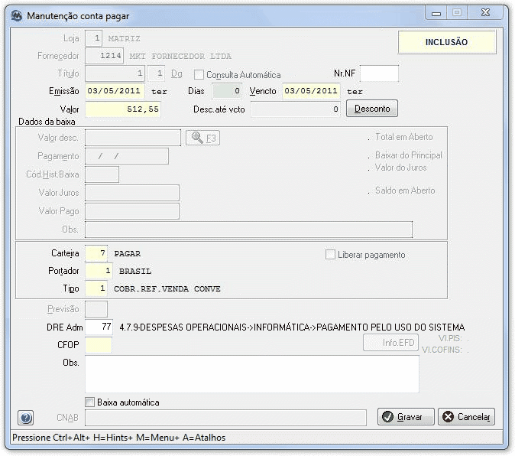Click the magnifier F3 search button
The image size is (515, 456).
point(202,138)
